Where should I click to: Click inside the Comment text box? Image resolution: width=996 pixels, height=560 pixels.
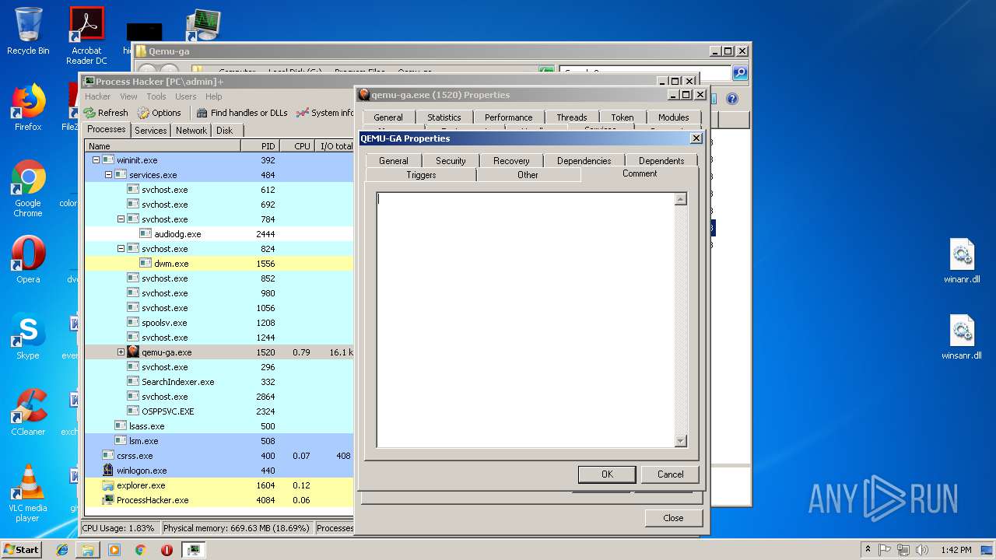coord(525,320)
